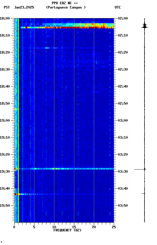
Task: Click the small seismogram spike near 03:43 UTC
Action: point(144,193)
